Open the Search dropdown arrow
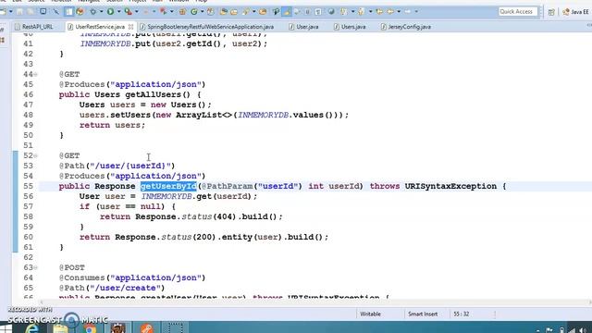 [x=253, y=12]
